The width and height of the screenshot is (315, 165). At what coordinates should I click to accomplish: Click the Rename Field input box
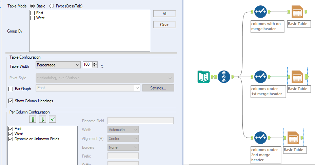point(140,121)
